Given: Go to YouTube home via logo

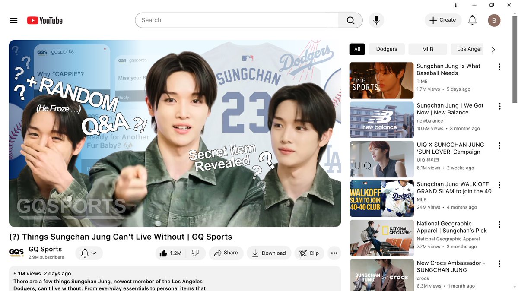Looking at the screenshot, I should tap(44, 20).
